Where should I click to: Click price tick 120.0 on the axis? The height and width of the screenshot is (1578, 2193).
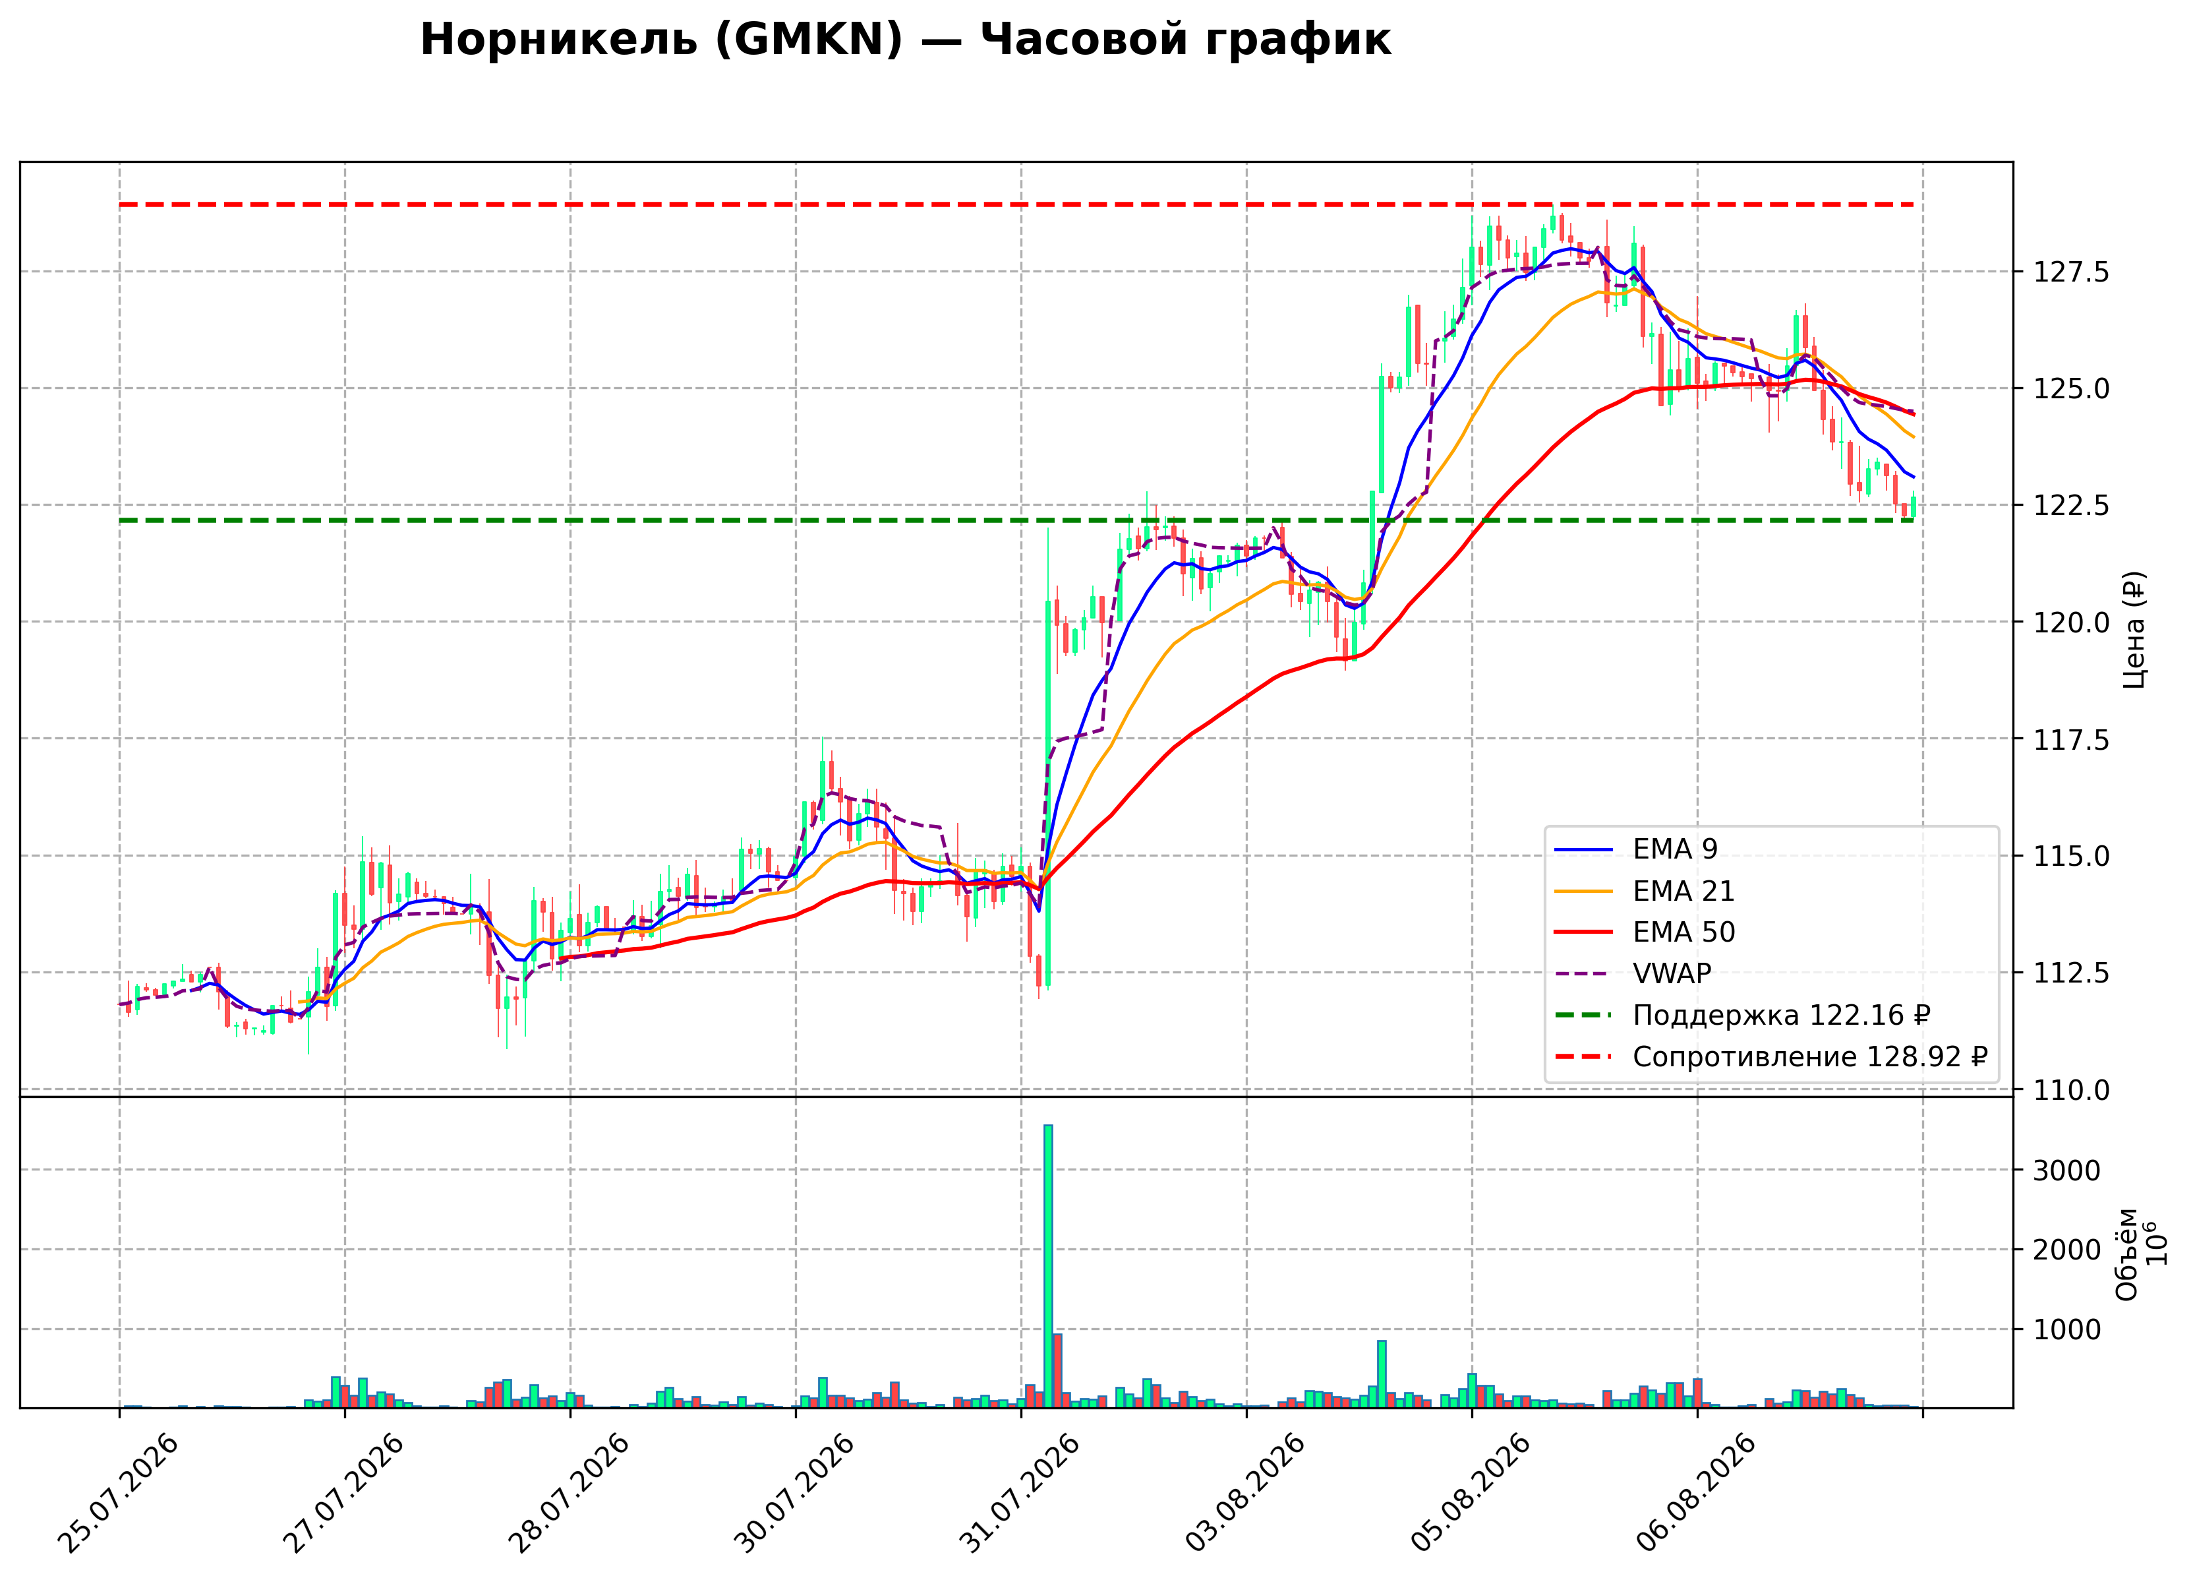click(x=2070, y=622)
